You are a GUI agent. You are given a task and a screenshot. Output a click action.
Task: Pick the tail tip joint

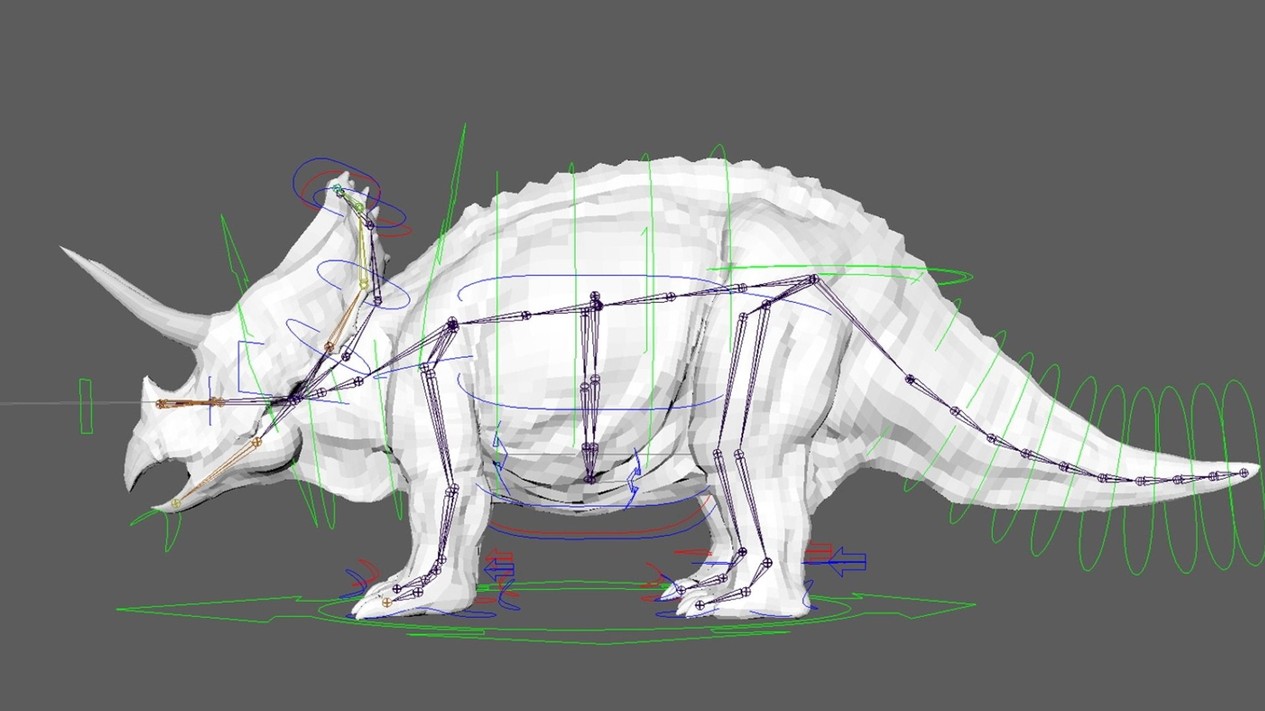[1243, 472]
